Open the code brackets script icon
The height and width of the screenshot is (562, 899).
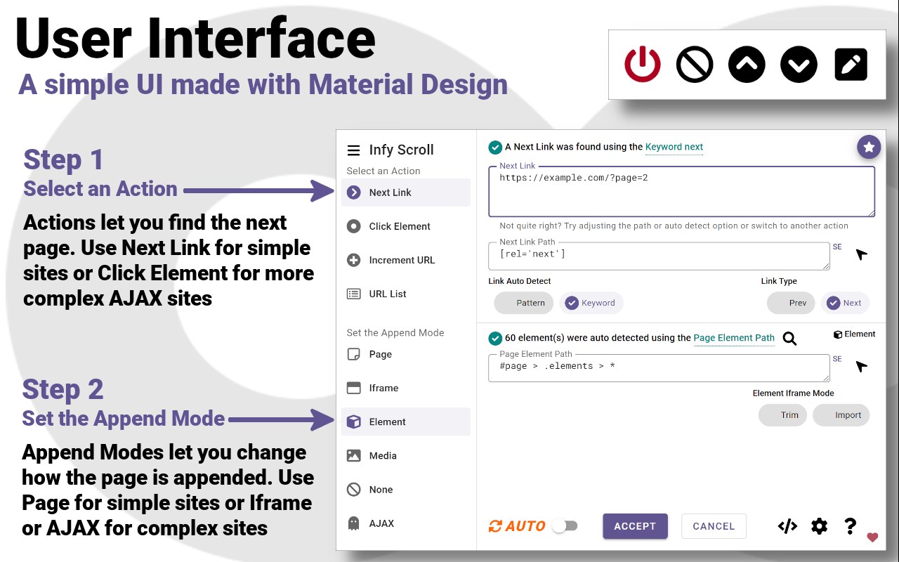coord(787,526)
